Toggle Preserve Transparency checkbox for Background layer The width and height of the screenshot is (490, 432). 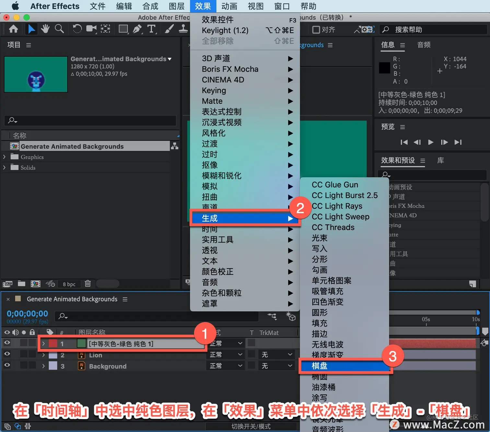pos(251,365)
